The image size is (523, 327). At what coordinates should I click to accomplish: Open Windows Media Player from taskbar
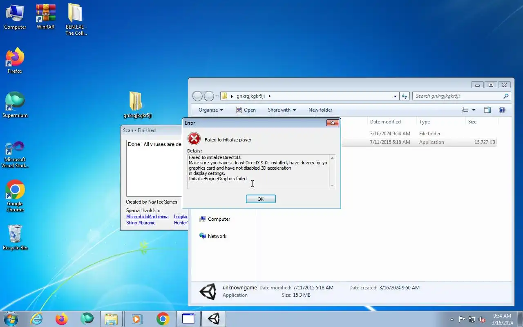coord(137,319)
